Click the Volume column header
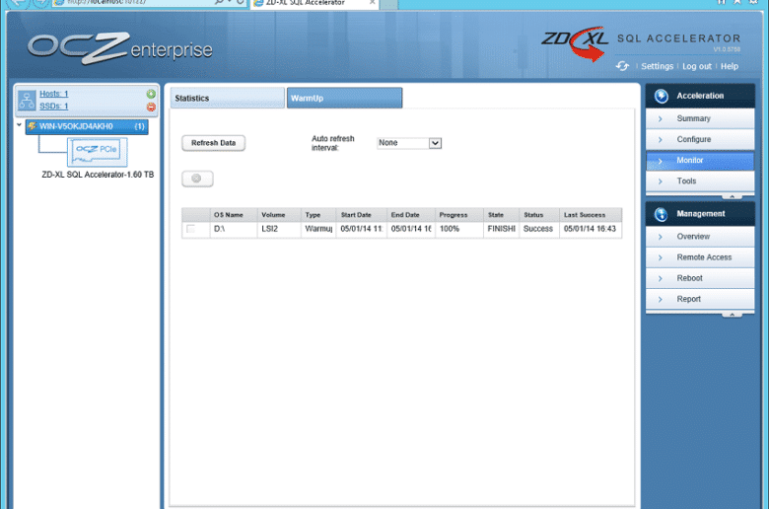Image resolution: width=769 pixels, height=509 pixels. pyautogui.click(x=279, y=215)
